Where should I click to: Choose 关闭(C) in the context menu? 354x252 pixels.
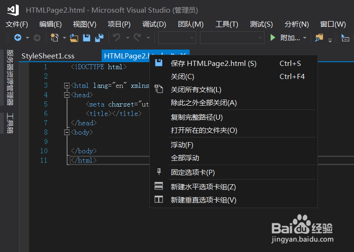coord(234,77)
